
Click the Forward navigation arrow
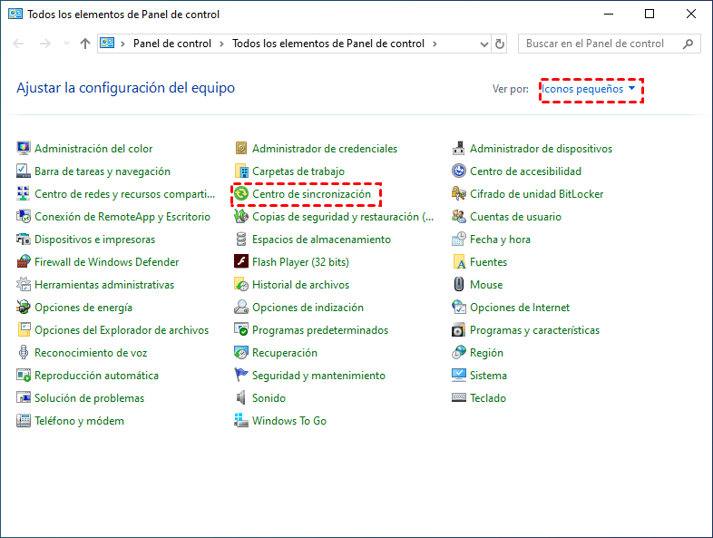point(45,44)
